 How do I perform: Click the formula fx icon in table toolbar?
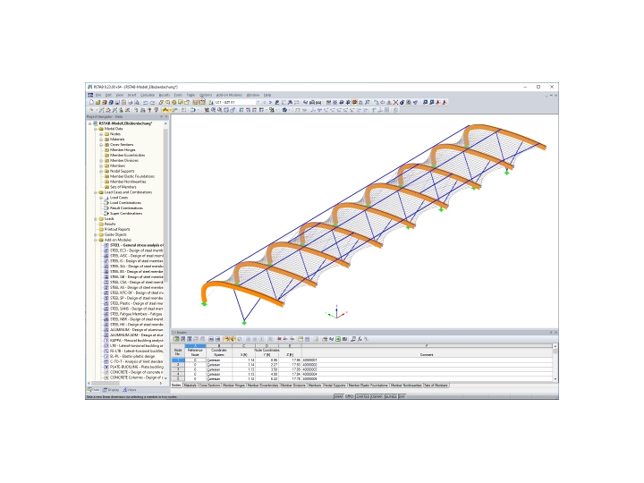(x=360, y=339)
